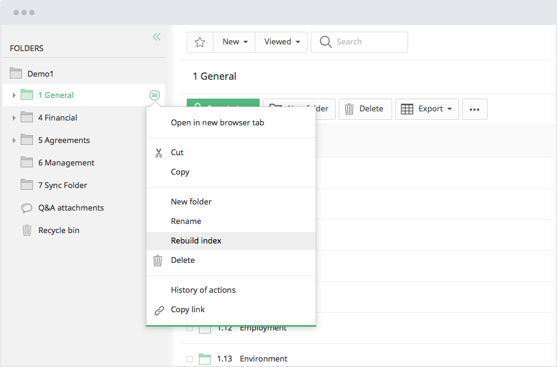Open the New dropdown menu
Image resolution: width=557 pixels, height=367 pixels.
click(234, 42)
